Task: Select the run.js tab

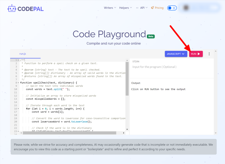Action: tap(22, 54)
